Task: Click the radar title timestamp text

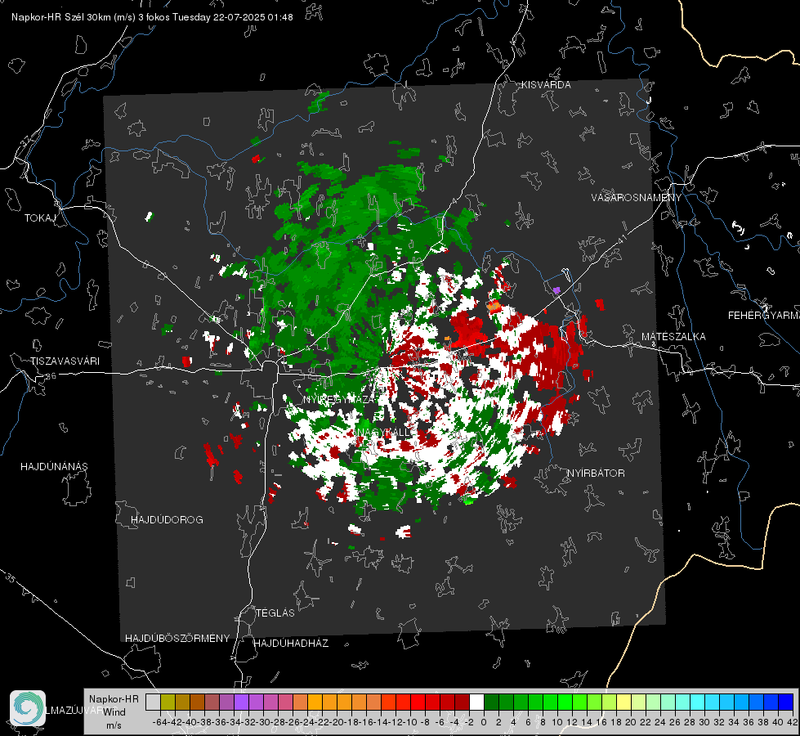Action: tap(152, 17)
